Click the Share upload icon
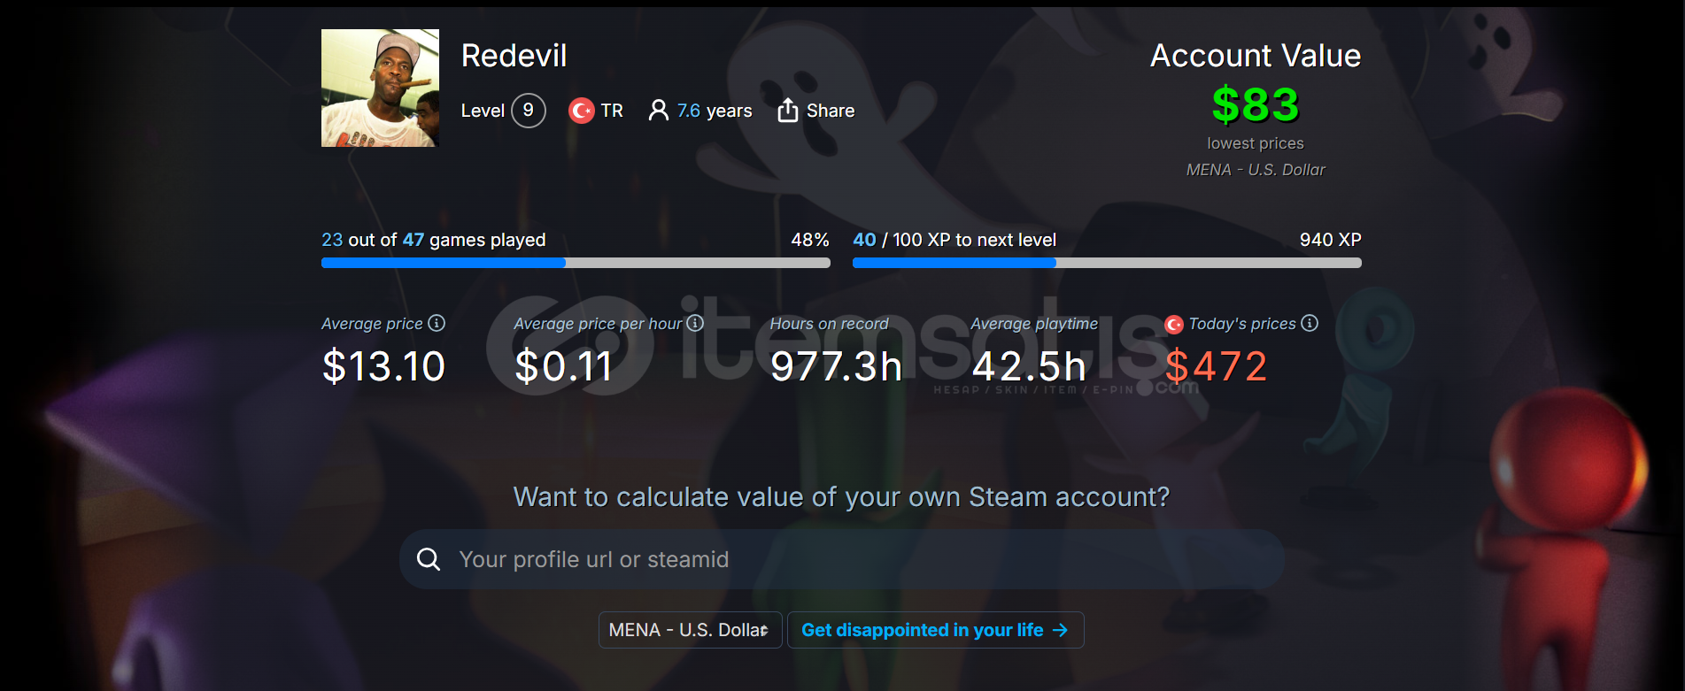The height and width of the screenshot is (691, 1685). pyautogui.click(x=787, y=111)
